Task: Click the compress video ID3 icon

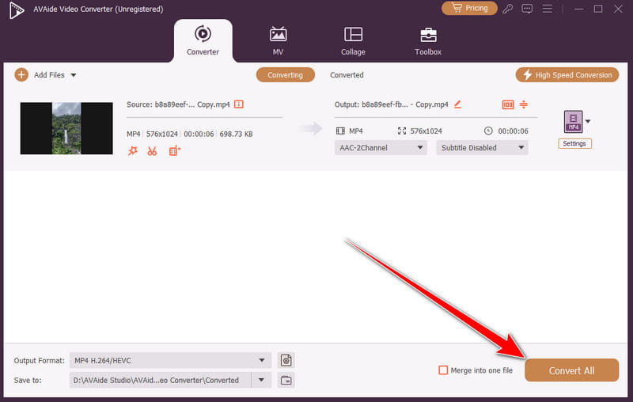Action: tap(507, 104)
